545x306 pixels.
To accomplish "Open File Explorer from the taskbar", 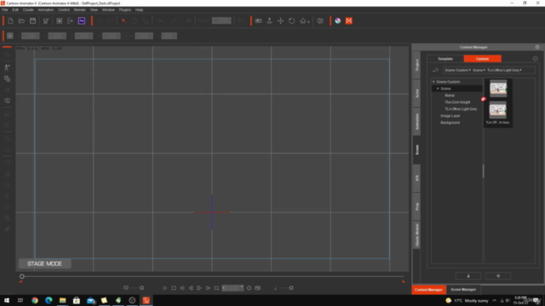I will tap(62, 300).
